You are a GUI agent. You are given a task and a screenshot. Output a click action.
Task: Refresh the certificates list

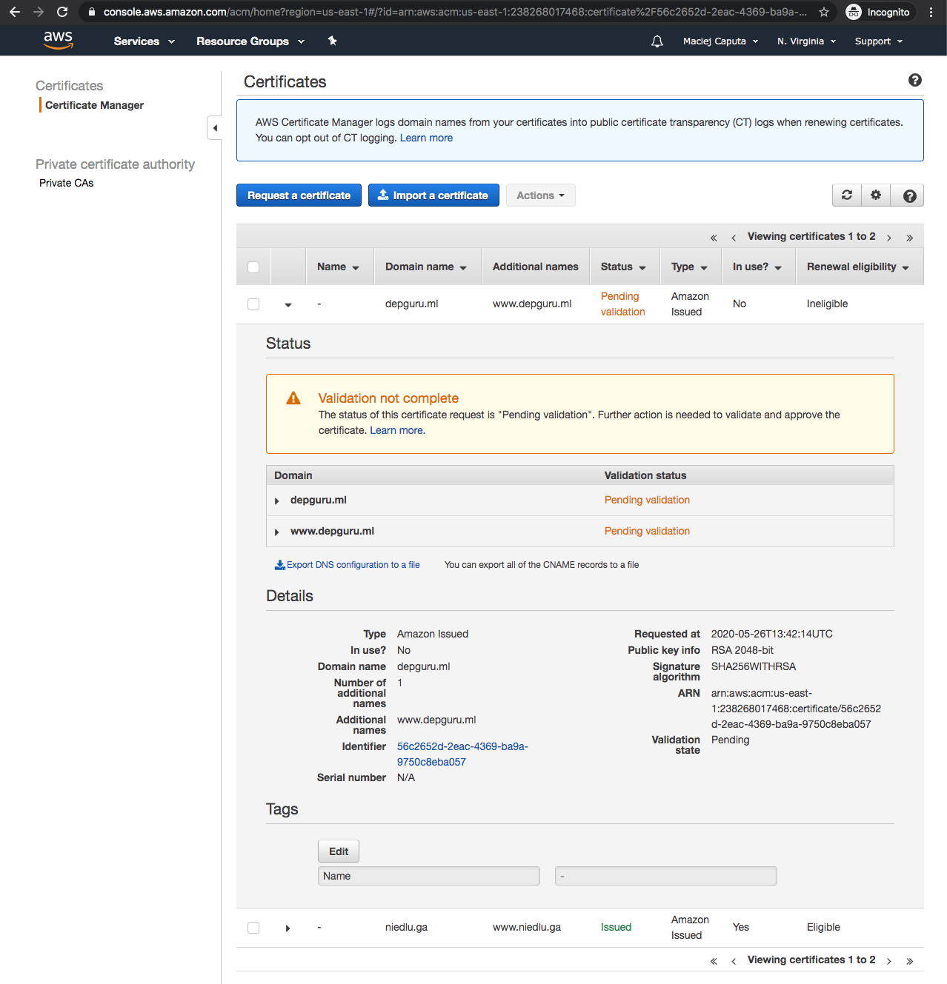(x=847, y=195)
